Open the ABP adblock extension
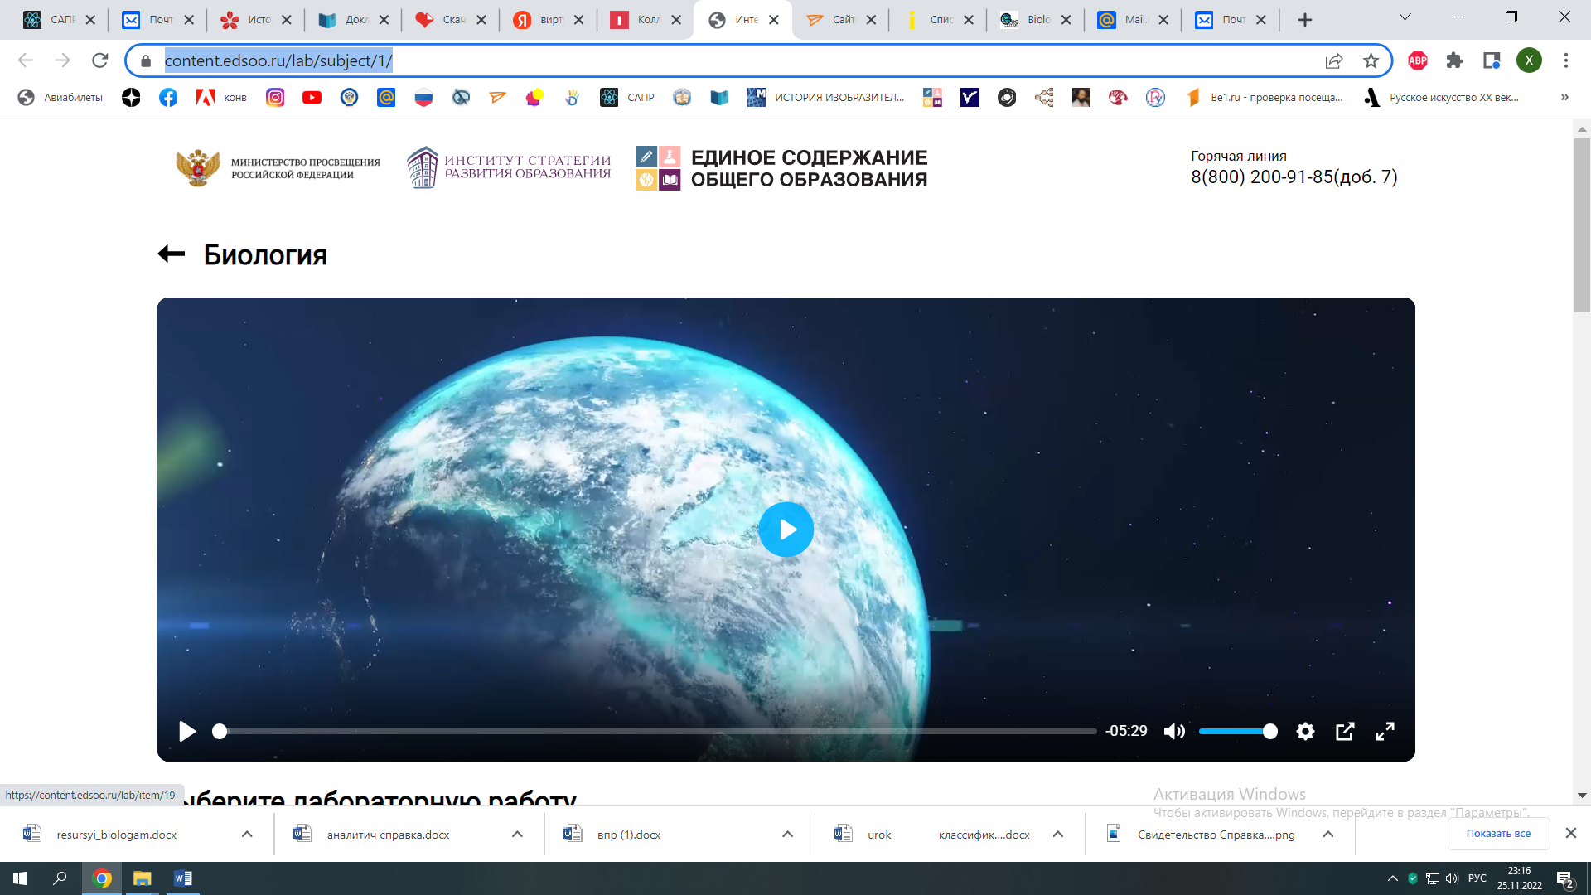The width and height of the screenshot is (1591, 895). tap(1418, 60)
